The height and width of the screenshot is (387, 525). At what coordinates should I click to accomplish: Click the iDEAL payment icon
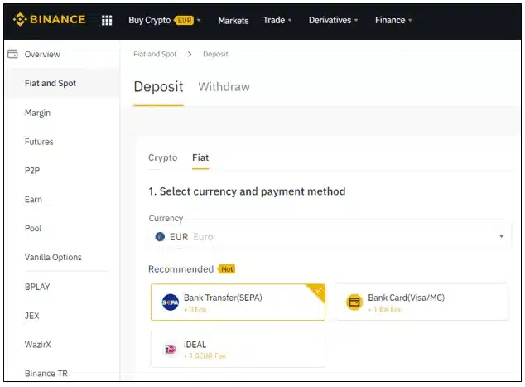pos(170,350)
